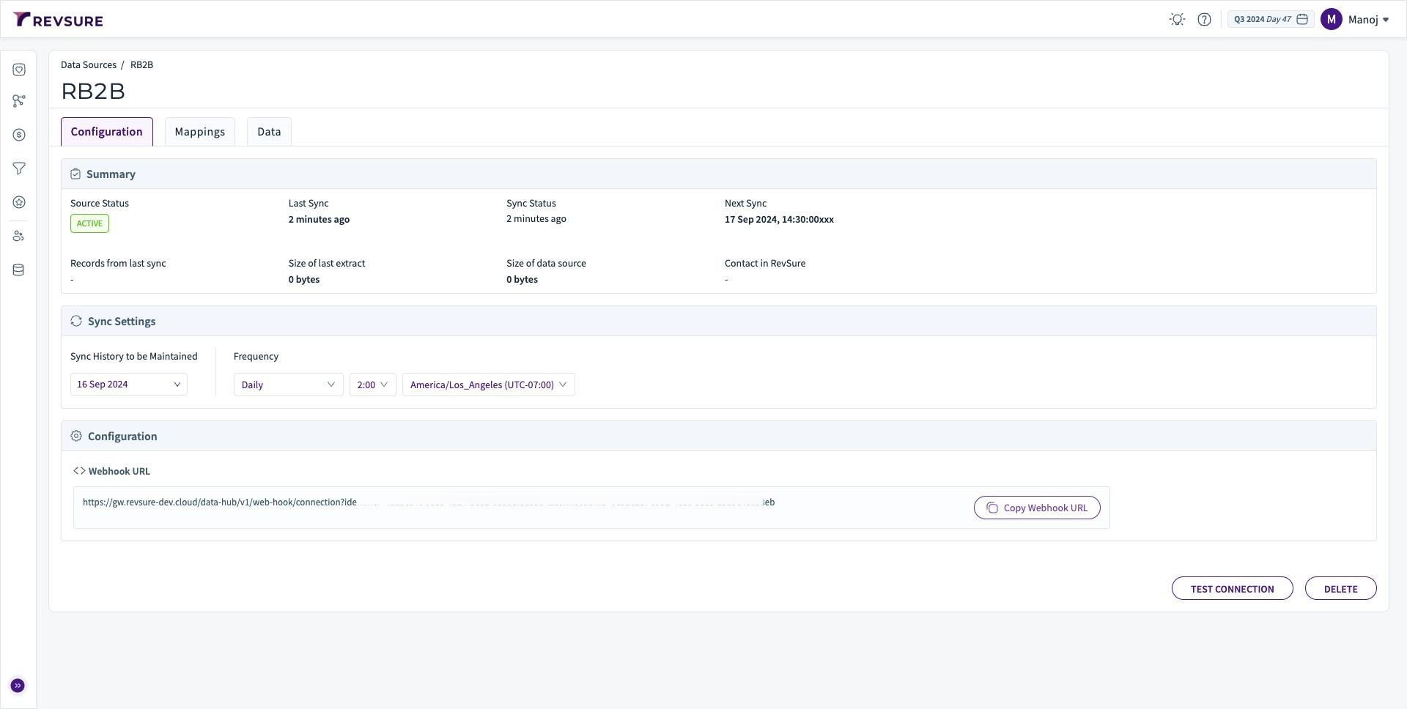Click the DELETE button
The image size is (1407, 709).
pyautogui.click(x=1341, y=588)
